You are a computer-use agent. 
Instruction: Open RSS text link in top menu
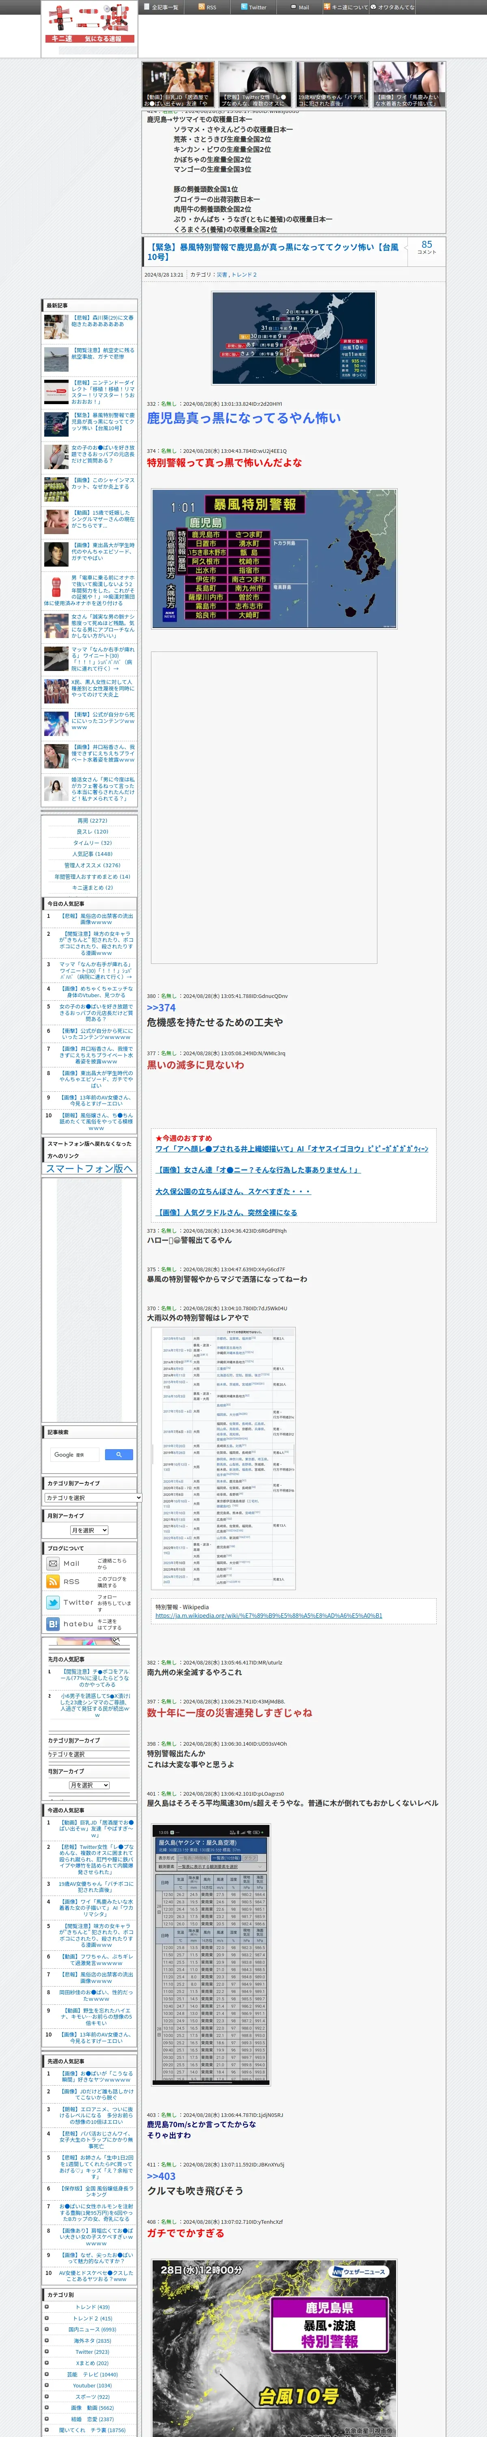(212, 8)
